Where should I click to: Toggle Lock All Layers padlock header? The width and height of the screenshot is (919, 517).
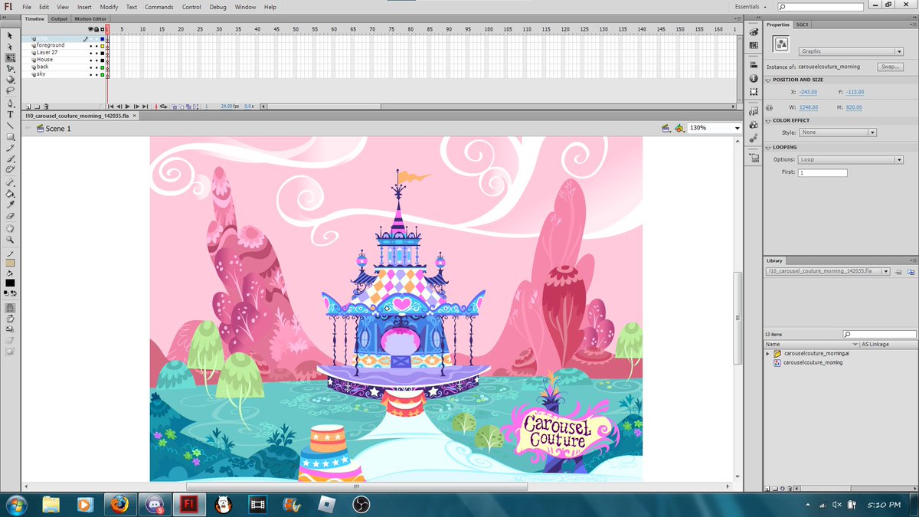(96, 29)
